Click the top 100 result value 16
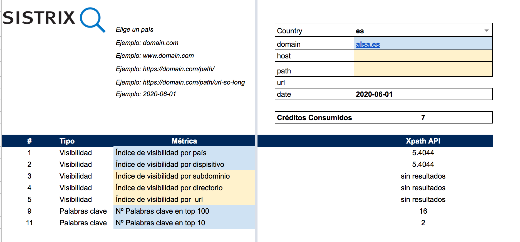 [x=423, y=211]
